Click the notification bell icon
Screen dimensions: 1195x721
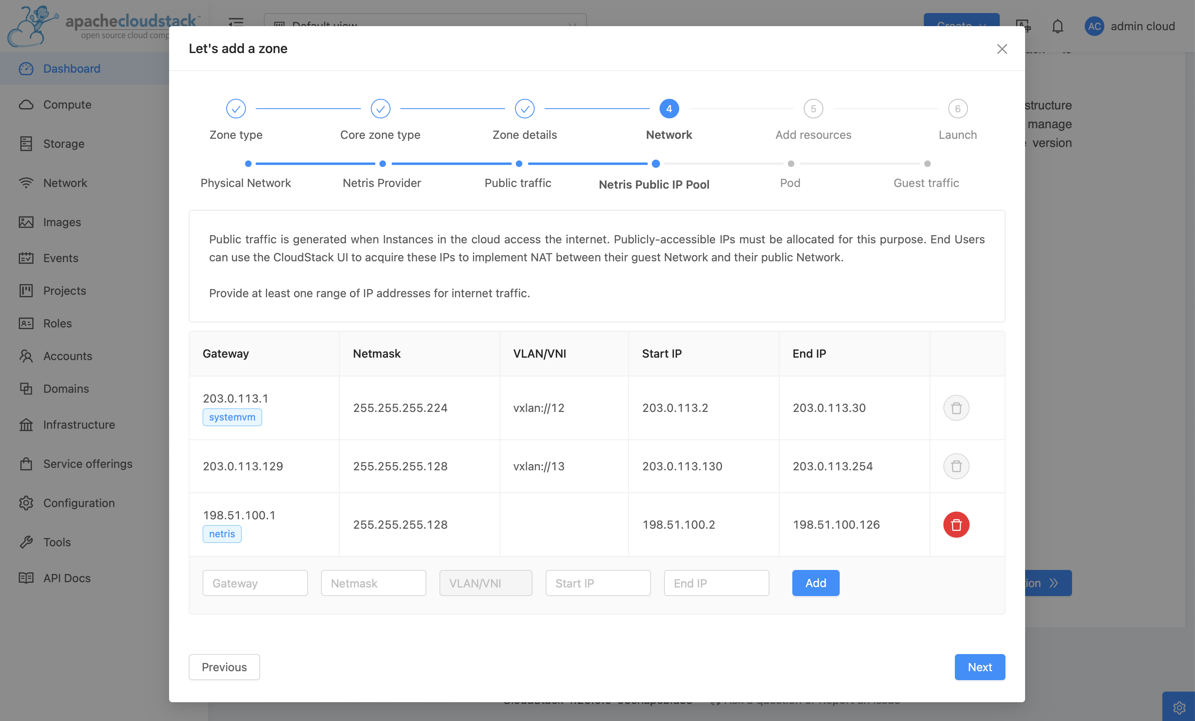pos(1057,26)
